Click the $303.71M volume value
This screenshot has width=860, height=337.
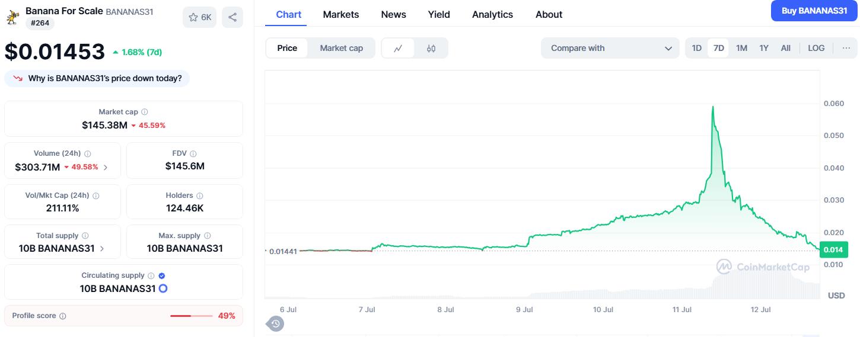coord(37,167)
